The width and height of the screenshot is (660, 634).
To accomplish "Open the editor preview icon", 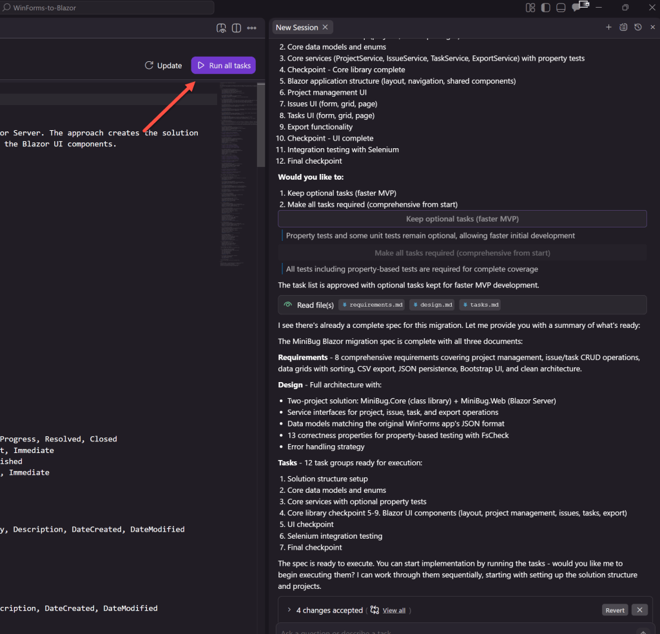I will pos(221,28).
